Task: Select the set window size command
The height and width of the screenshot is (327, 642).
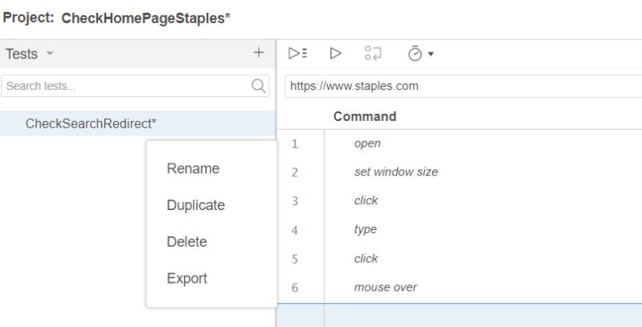Action: click(395, 172)
